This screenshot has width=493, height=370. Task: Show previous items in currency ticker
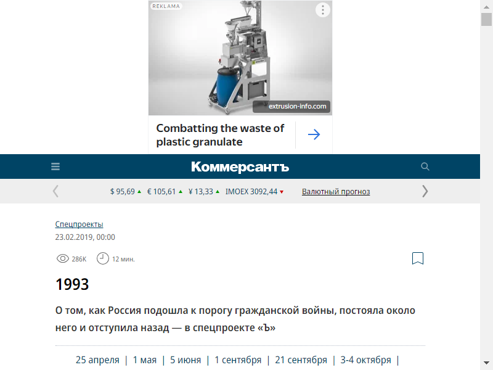point(55,191)
